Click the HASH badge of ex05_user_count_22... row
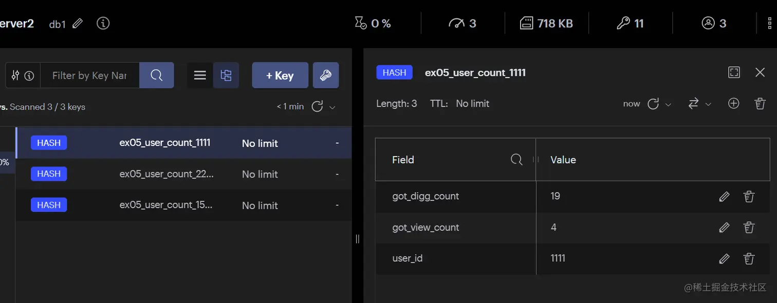 (x=49, y=174)
